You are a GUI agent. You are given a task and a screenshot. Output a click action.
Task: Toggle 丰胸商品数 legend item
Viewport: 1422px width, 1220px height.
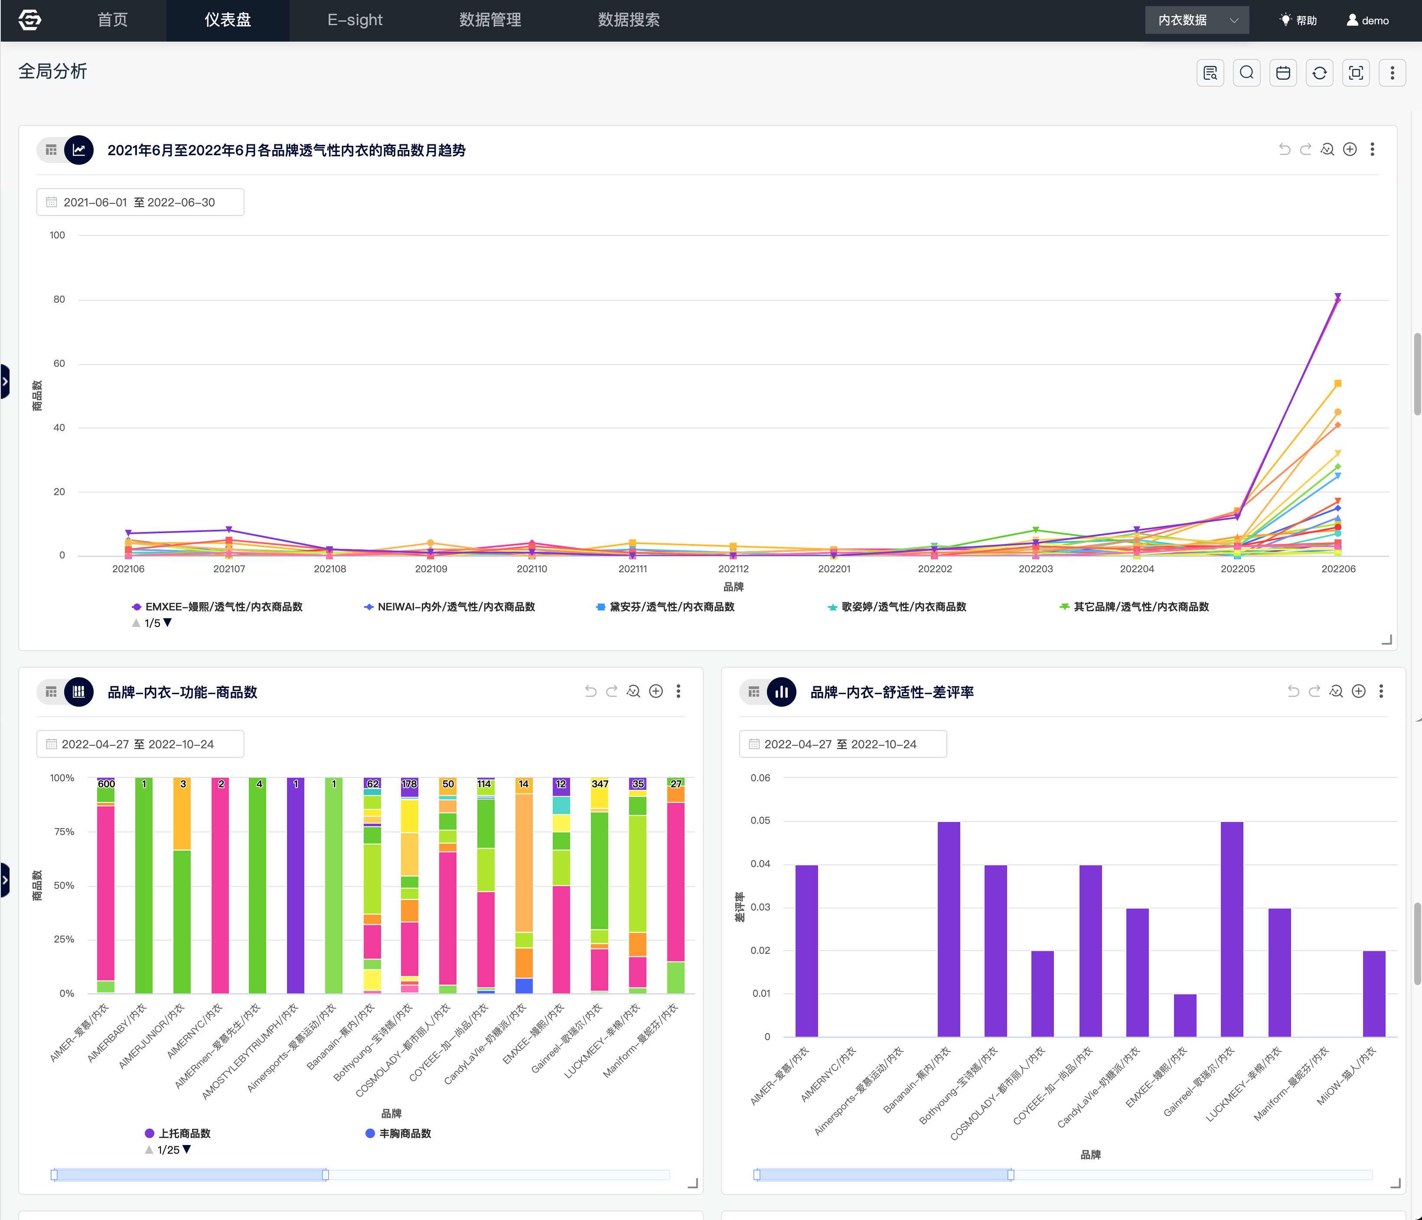pos(398,1134)
